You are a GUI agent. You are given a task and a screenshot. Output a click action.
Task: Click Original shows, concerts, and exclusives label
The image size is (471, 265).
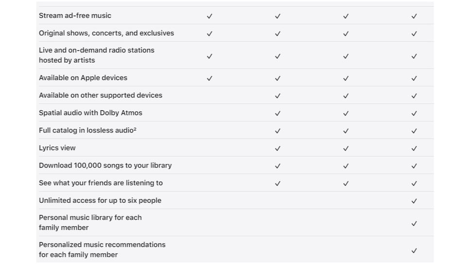point(106,33)
